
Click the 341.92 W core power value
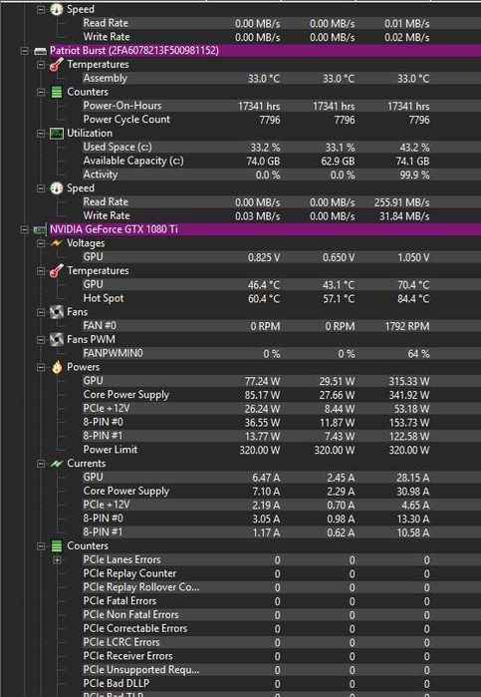(x=409, y=395)
